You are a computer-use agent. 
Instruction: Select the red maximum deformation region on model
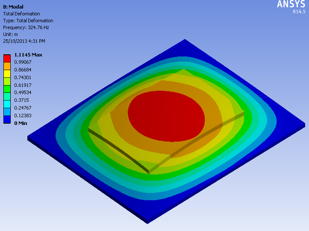(166, 115)
